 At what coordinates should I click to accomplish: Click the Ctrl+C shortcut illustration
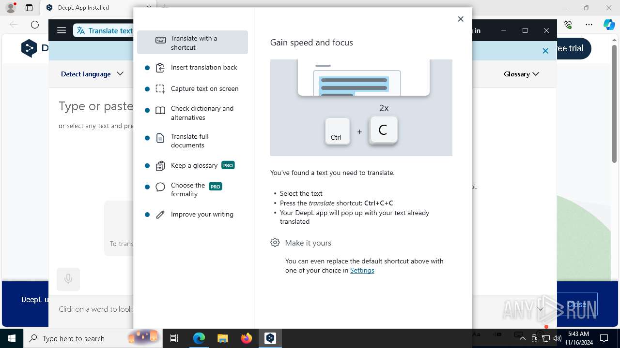(361, 107)
